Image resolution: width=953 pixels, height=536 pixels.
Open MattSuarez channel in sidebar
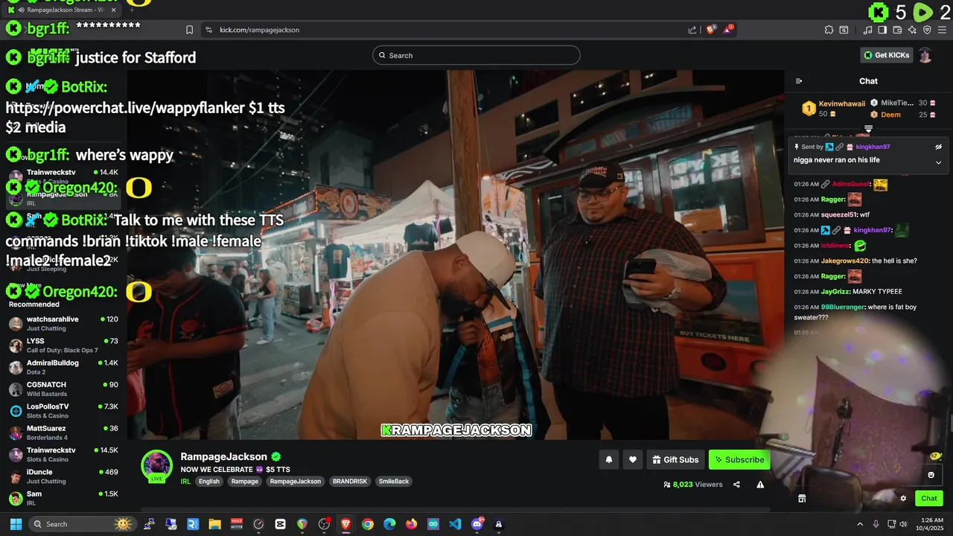pos(63,433)
